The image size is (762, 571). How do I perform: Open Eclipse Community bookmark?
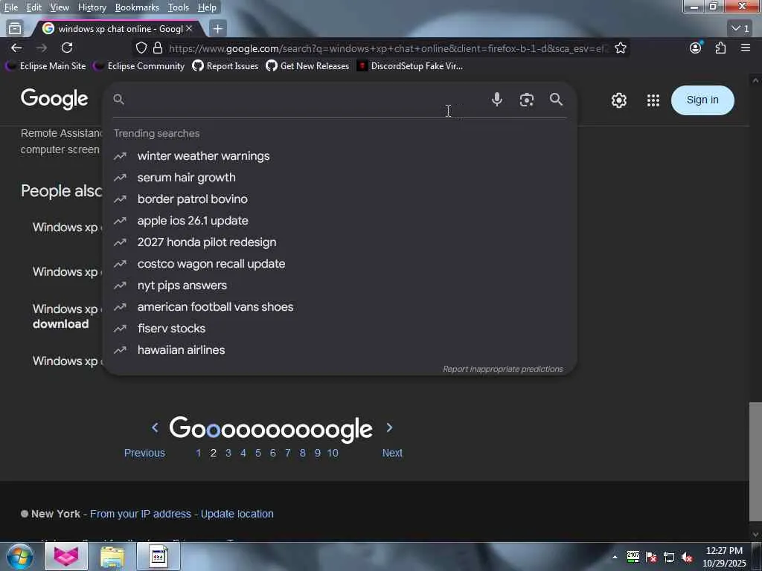139,66
